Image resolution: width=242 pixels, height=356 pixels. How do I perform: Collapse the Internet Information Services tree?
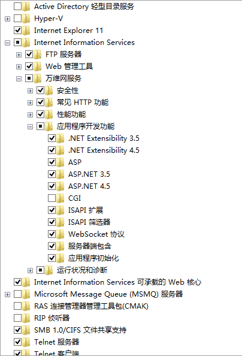tap(8, 43)
